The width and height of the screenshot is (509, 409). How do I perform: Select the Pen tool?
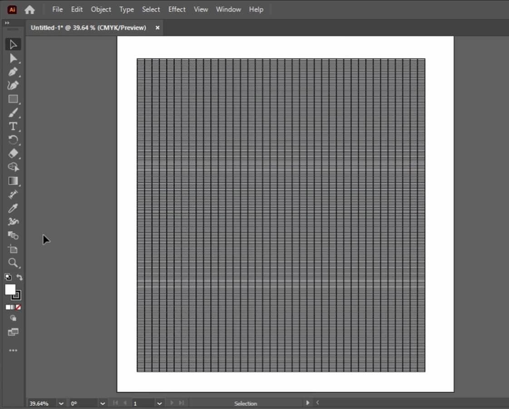coord(13,72)
